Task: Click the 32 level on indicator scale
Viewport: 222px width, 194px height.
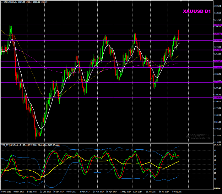Action: point(215,173)
